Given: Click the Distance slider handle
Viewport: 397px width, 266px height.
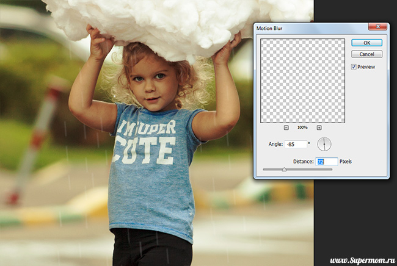Looking at the screenshot, I should tap(284, 170).
